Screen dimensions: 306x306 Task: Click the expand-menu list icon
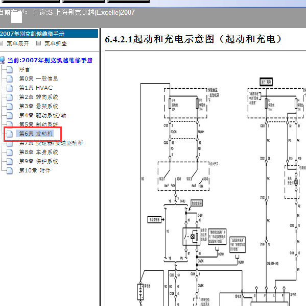coord(2,43)
